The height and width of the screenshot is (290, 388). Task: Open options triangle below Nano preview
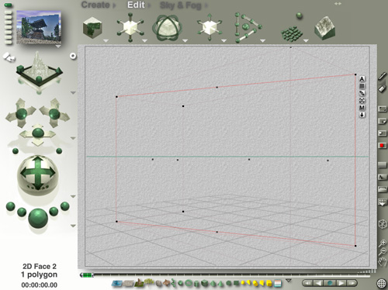pyautogui.click(x=58, y=47)
